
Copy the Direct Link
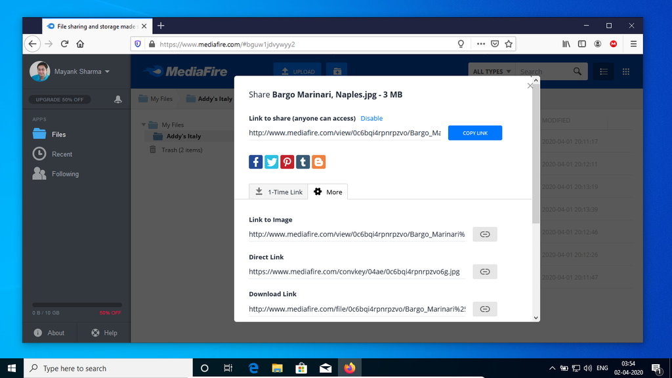484,271
